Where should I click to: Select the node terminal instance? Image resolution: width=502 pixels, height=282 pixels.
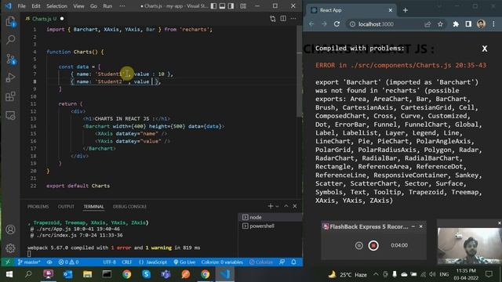pyautogui.click(x=270, y=218)
